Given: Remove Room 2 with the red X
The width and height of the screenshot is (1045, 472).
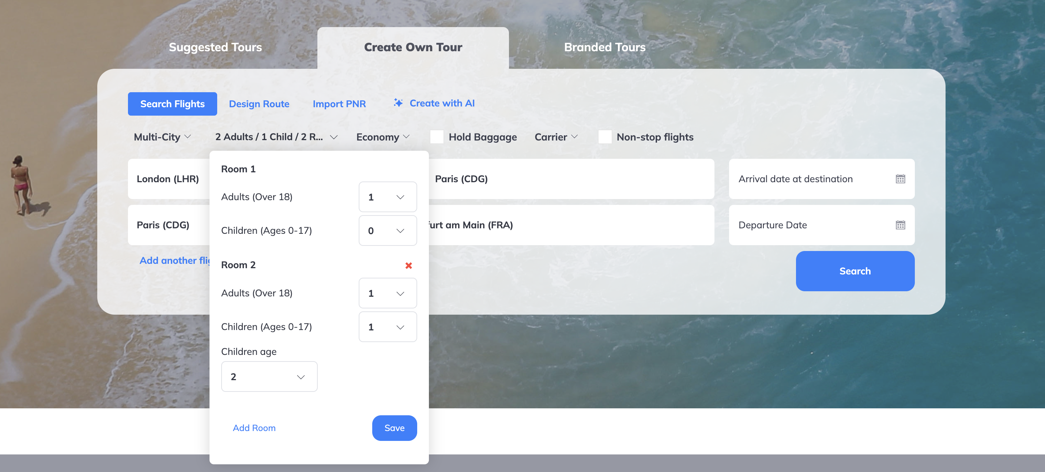Looking at the screenshot, I should pos(408,265).
